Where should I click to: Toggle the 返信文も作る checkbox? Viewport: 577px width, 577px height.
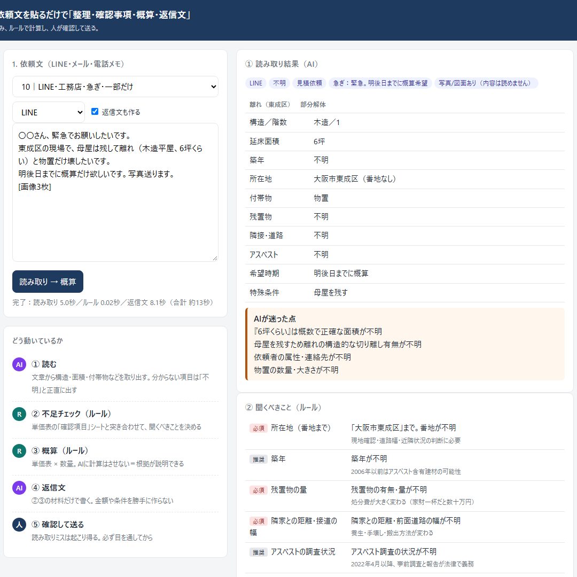[x=95, y=112]
